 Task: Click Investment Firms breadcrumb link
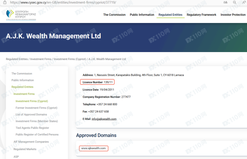[41, 59]
